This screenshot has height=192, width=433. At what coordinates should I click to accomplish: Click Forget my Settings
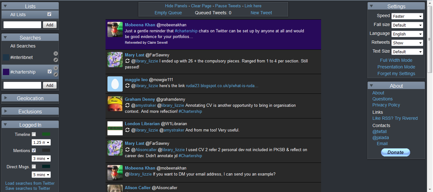tap(396, 74)
